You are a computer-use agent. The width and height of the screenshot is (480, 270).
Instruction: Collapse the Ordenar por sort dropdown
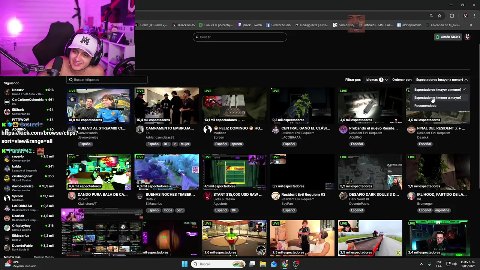[442, 79]
